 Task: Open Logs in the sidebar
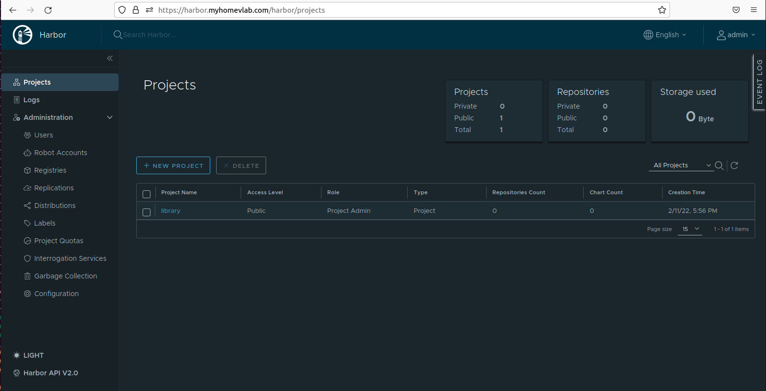click(31, 100)
